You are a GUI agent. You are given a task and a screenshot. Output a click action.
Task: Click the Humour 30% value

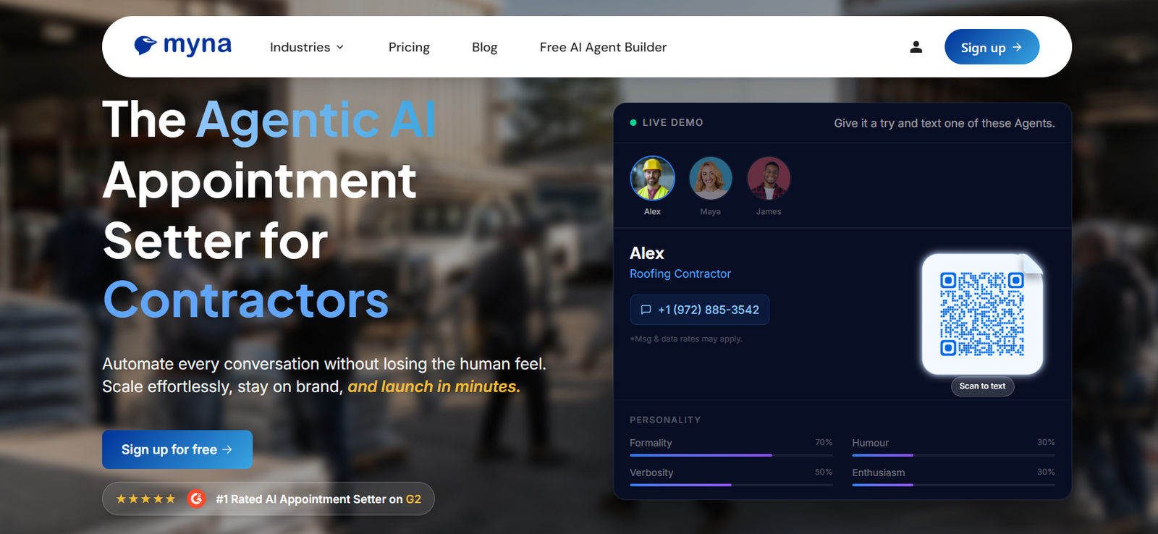click(x=1046, y=442)
